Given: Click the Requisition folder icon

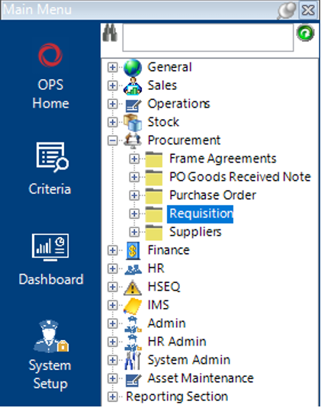Looking at the screenshot, I should (x=154, y=214).
